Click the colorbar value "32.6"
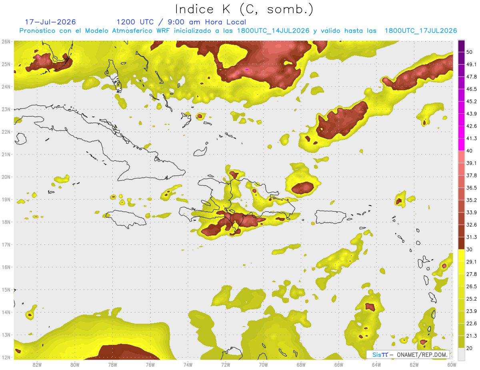The width and height of the screenshot is (480, 370). [472, 225]
